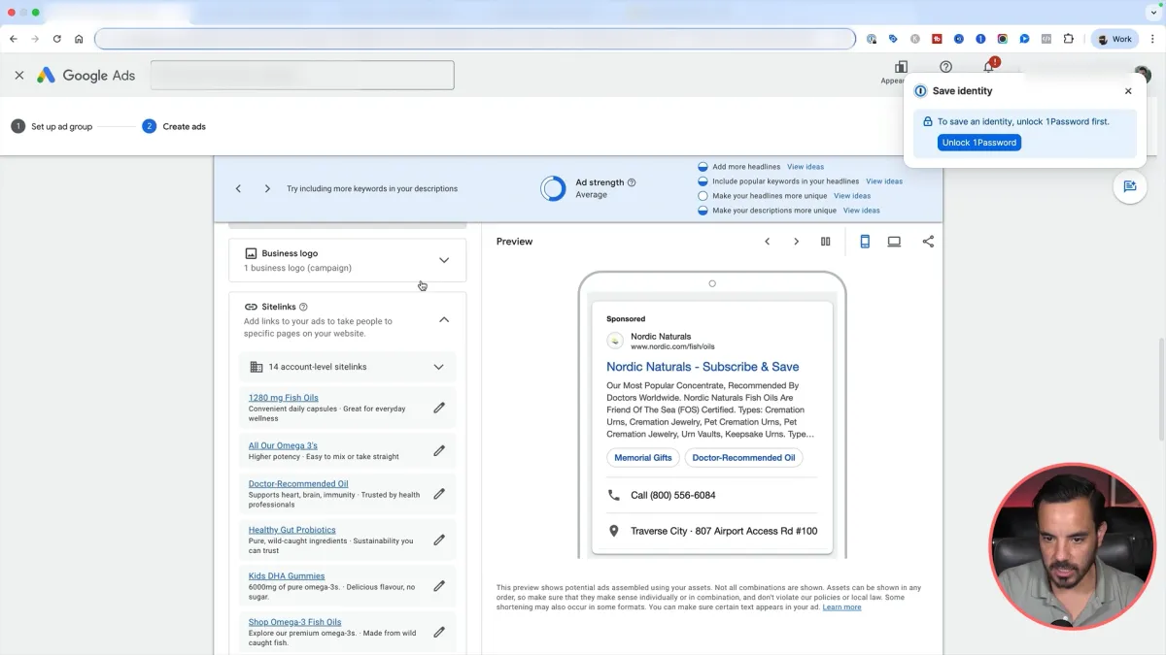
Task: Expand the Business logo section
Action: click(x=444, y=260)
